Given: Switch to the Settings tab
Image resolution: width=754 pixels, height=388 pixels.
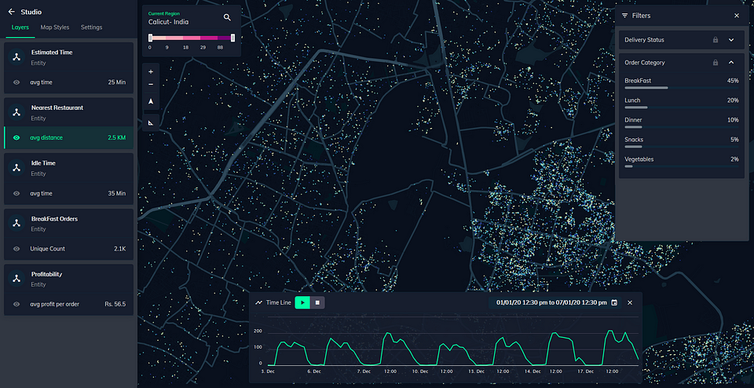Looking at the screenshot, I should (x=91, y=27).
